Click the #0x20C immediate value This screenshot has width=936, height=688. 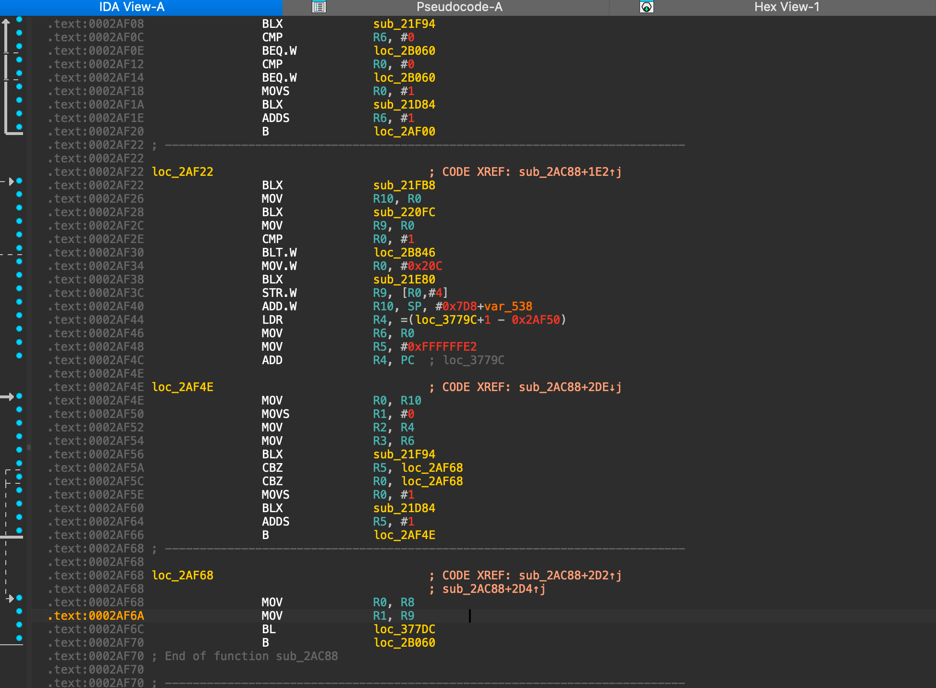point(421,266)
